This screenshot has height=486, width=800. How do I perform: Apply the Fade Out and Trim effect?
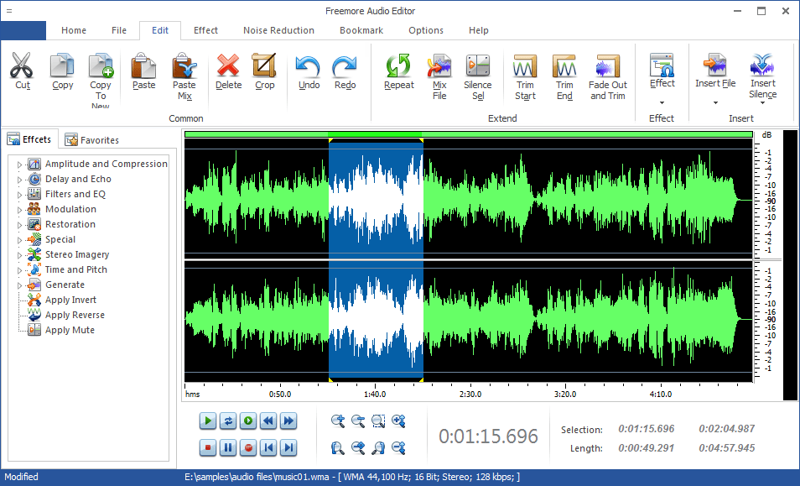click(607, 76)
